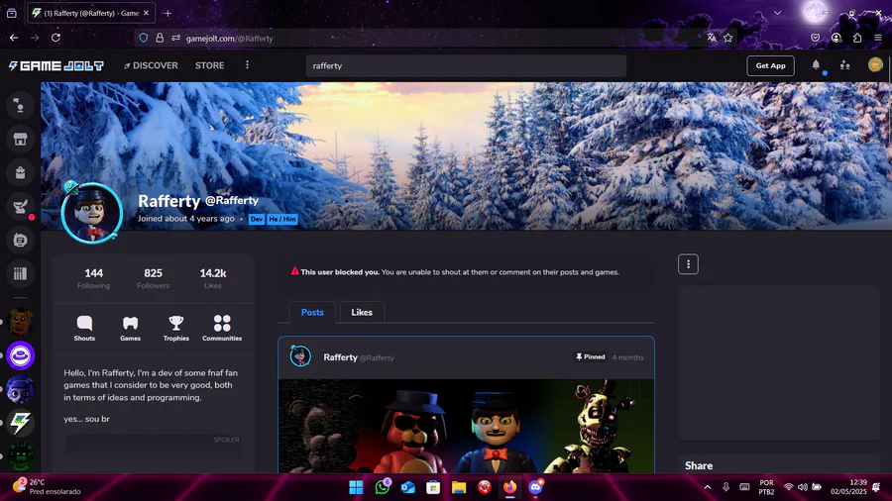Click the Game Jolt logo

tap(56, 66)
